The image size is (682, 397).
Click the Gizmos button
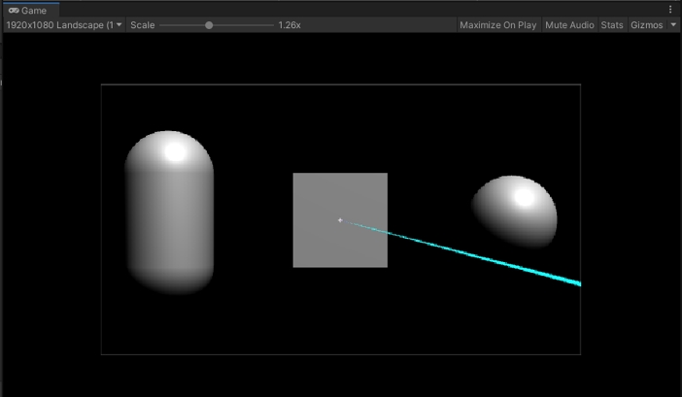click(x=647, y=25)
